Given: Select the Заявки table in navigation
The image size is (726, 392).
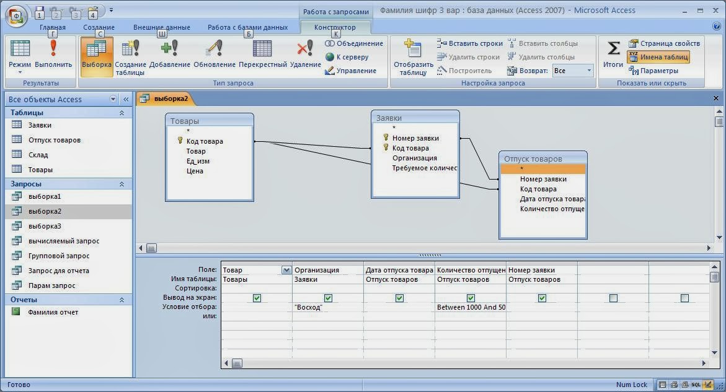Looking at the screenshot, I should [69, 125].
